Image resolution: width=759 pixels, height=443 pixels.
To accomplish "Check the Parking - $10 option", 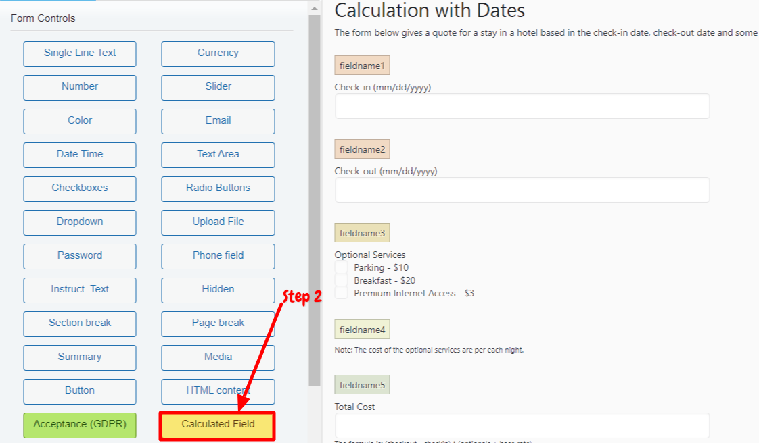I will click(x=341, y=267).
